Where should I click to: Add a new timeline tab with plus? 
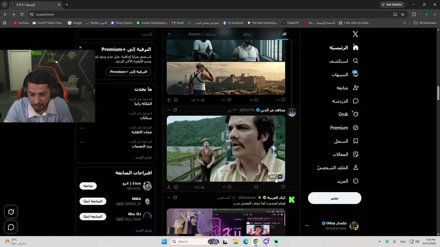click(169, 34)
